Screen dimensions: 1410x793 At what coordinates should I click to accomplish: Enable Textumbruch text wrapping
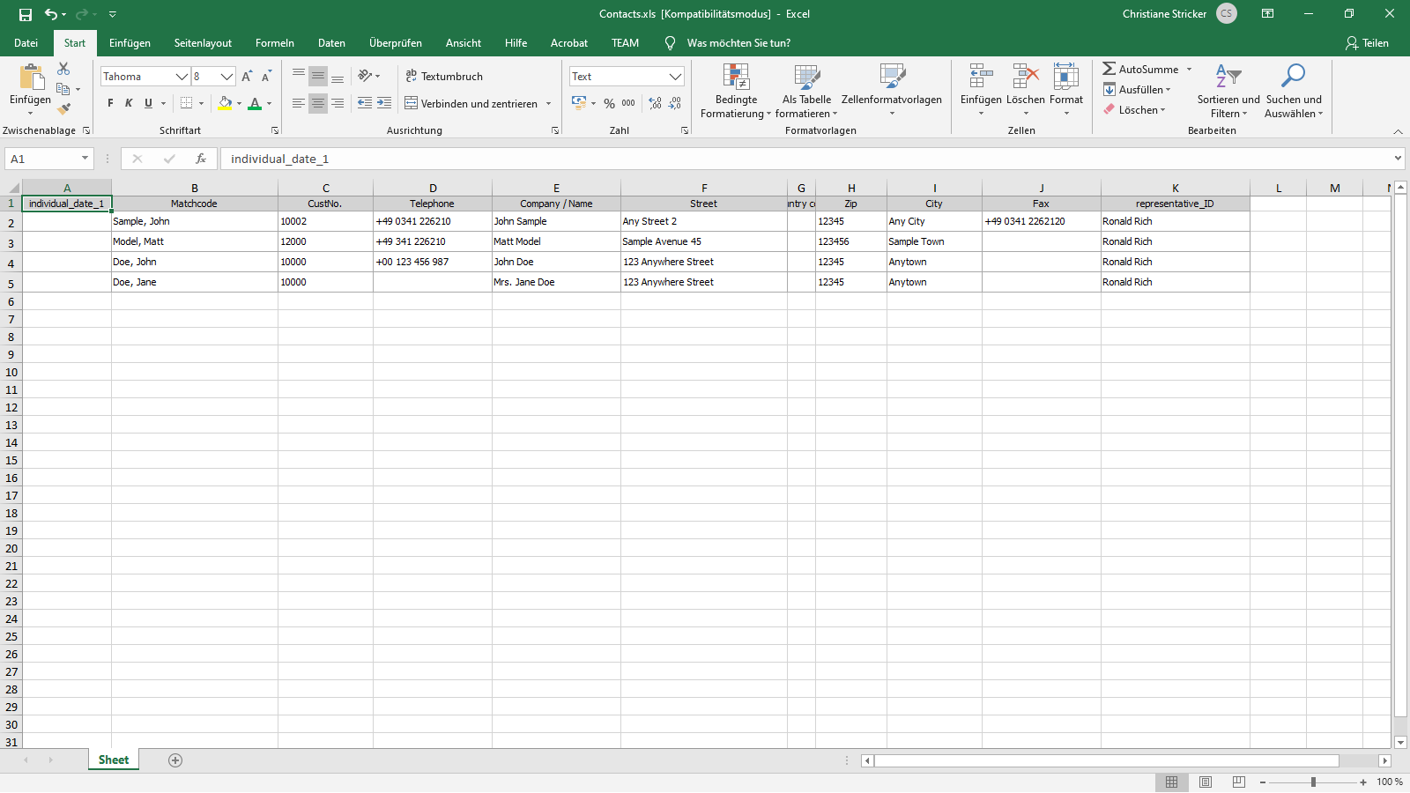click(x=444, y=77)
